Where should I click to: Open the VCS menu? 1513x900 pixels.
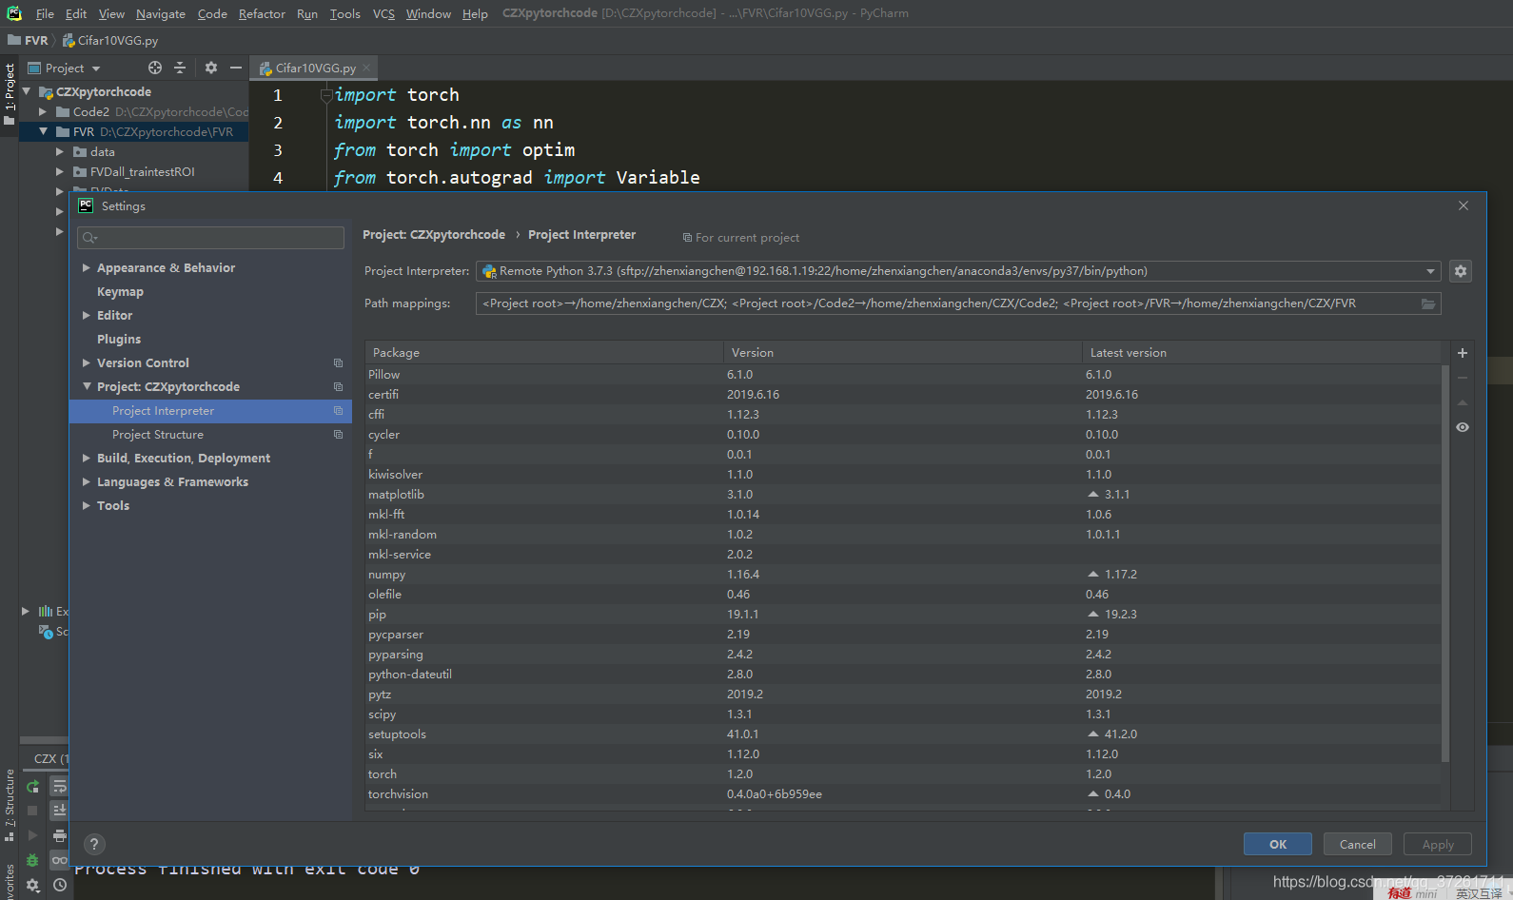coord(383,13)
